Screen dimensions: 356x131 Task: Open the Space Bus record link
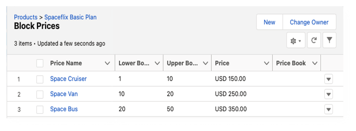(x=64, y=109)
